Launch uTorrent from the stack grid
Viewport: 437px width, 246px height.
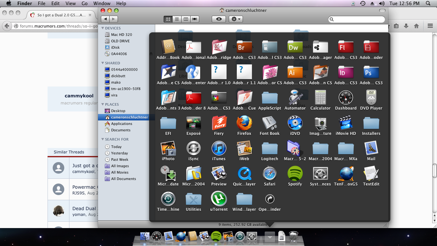pos(219,199)
